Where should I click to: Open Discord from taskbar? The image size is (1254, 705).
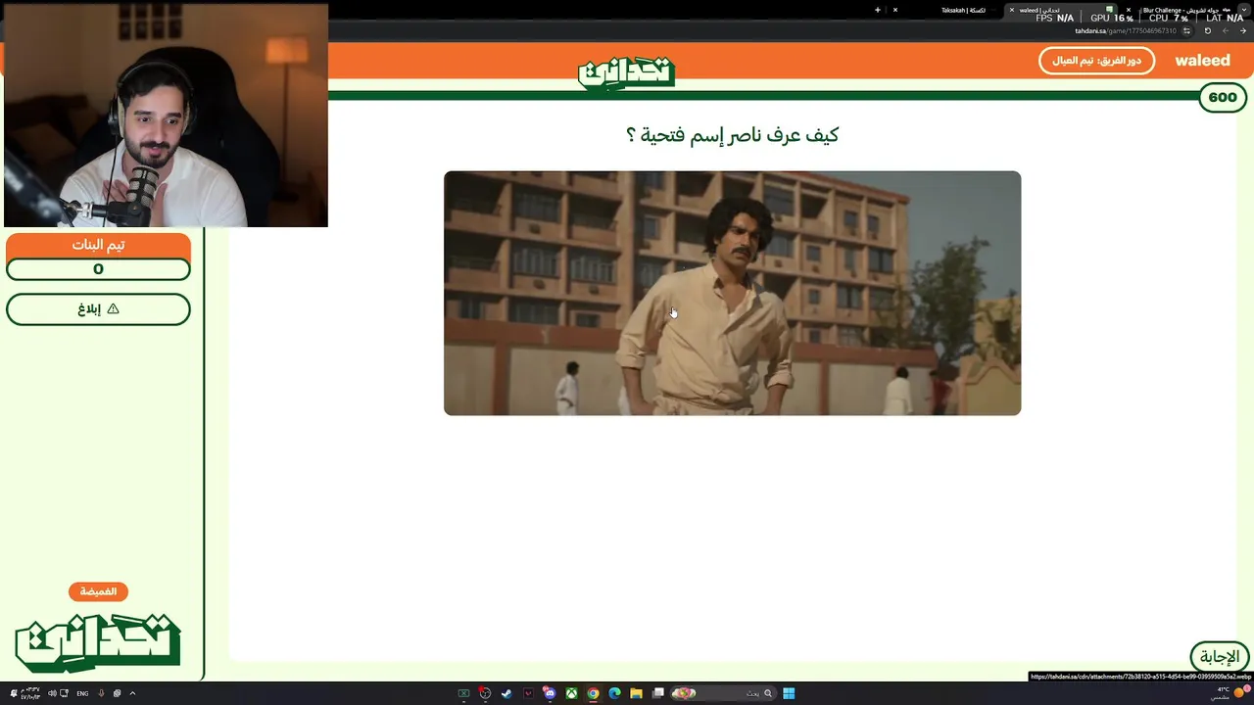point(550,693)
